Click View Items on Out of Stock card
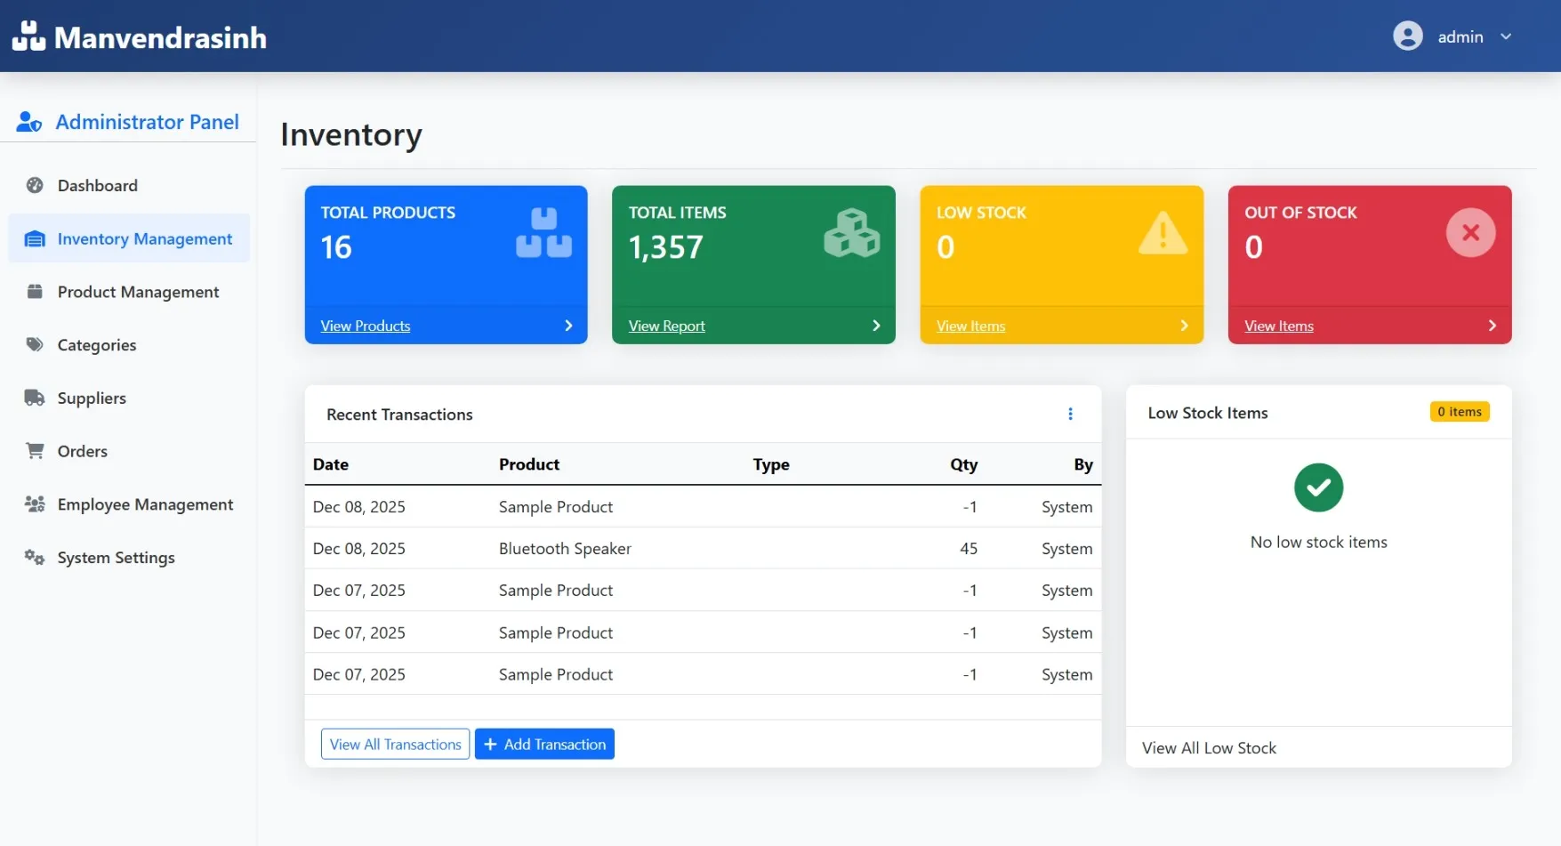 [x=1278, y=326]
